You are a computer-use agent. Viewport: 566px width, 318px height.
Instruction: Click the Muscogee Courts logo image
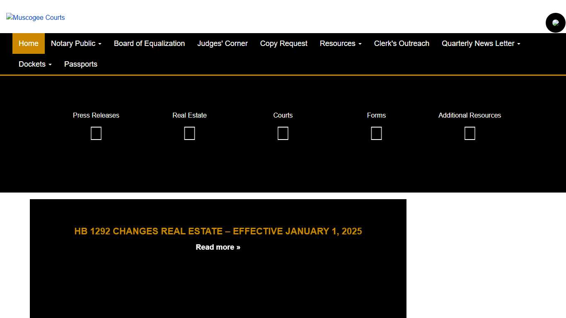click(36, 17)
